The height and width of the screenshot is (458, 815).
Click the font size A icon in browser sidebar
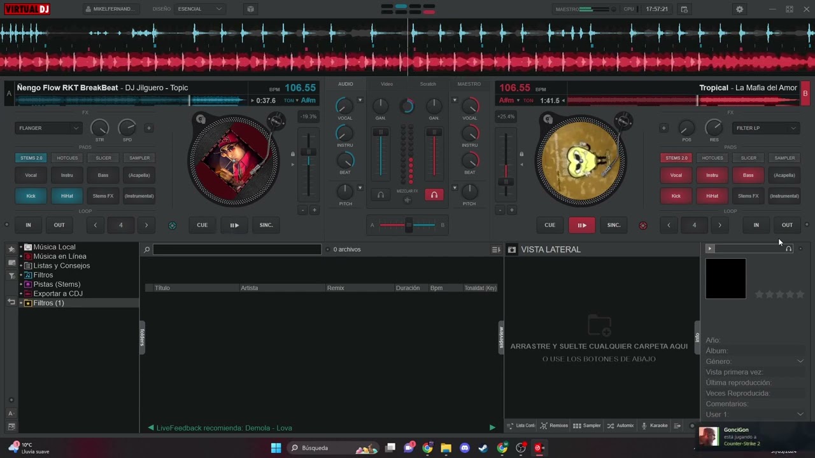coord(11,413)
